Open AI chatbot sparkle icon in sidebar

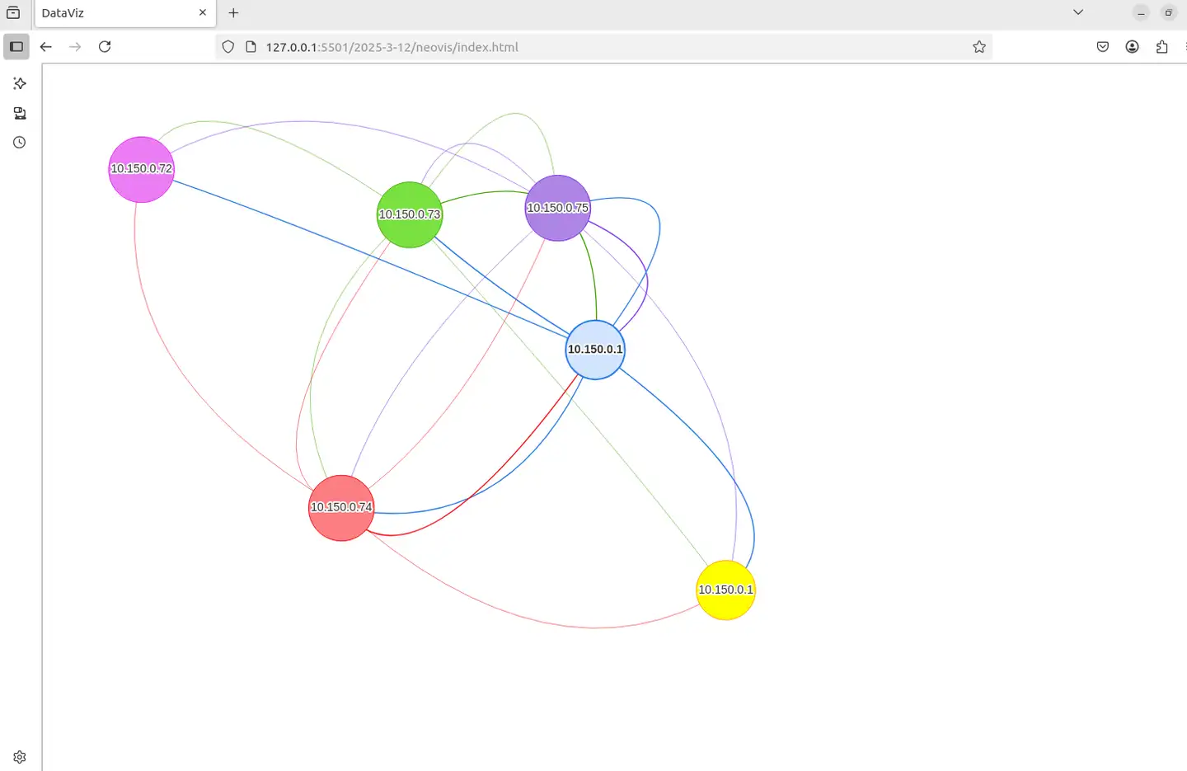click(x=20, y=83)
